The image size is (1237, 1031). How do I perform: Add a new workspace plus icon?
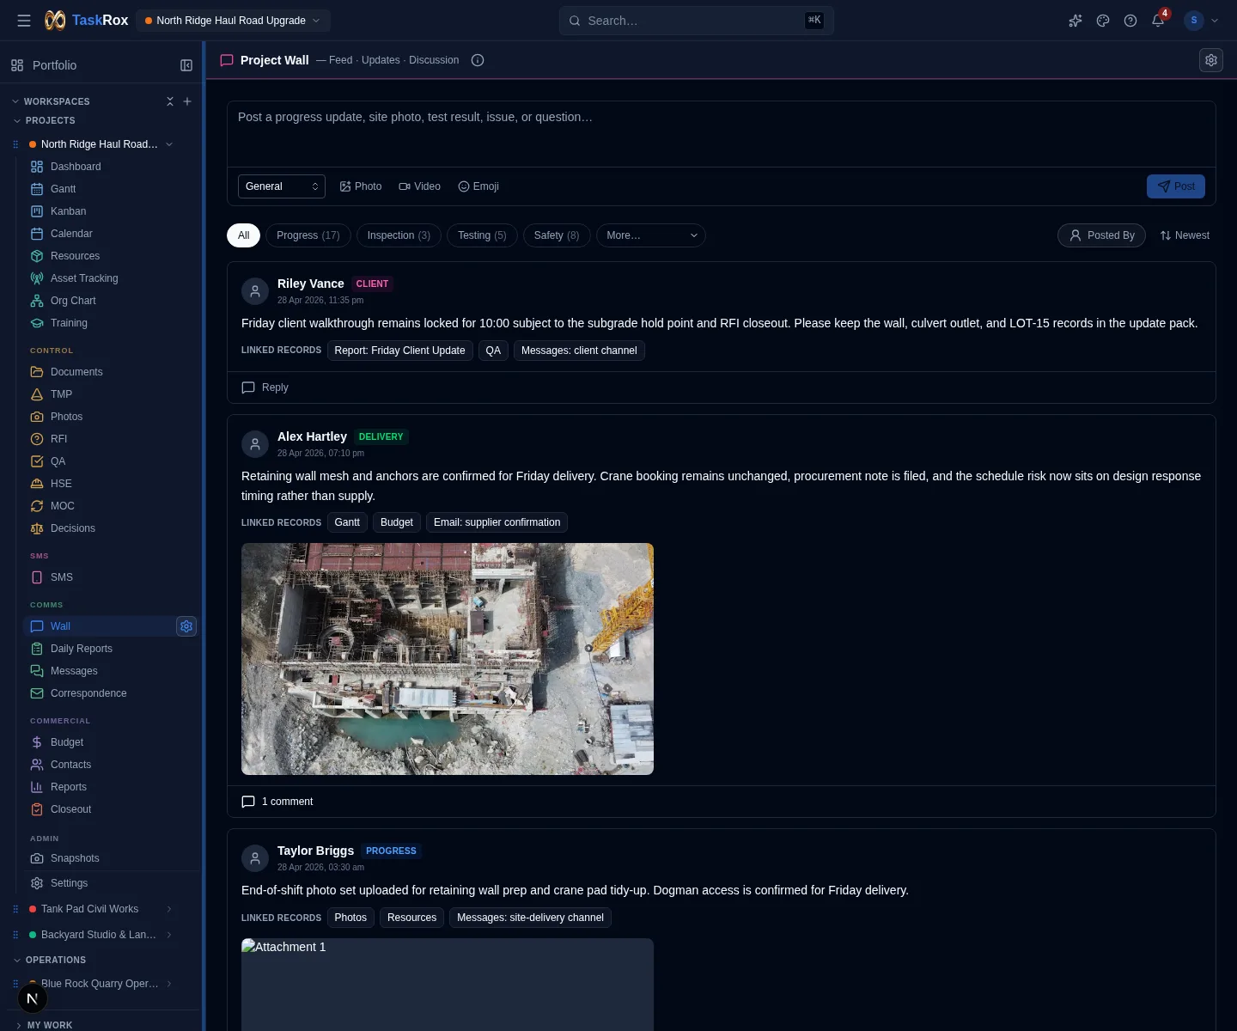(x=187, y=101)
